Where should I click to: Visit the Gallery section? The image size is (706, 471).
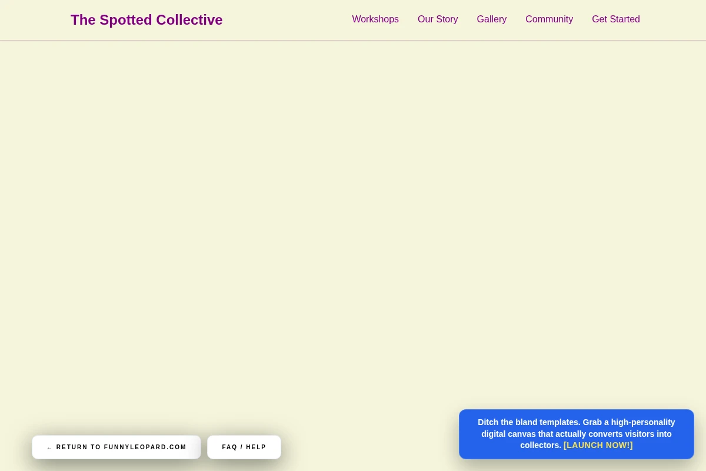[492, 19]
